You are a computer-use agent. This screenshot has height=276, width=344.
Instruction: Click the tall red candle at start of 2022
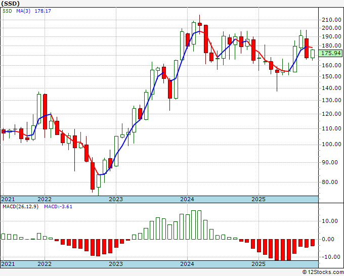click(x=45, y=112)
